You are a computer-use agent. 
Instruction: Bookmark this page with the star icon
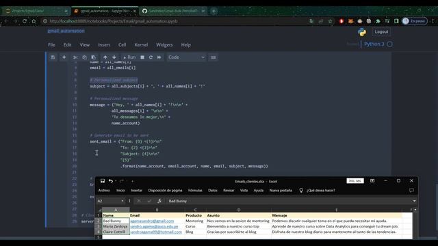[330, 21]
